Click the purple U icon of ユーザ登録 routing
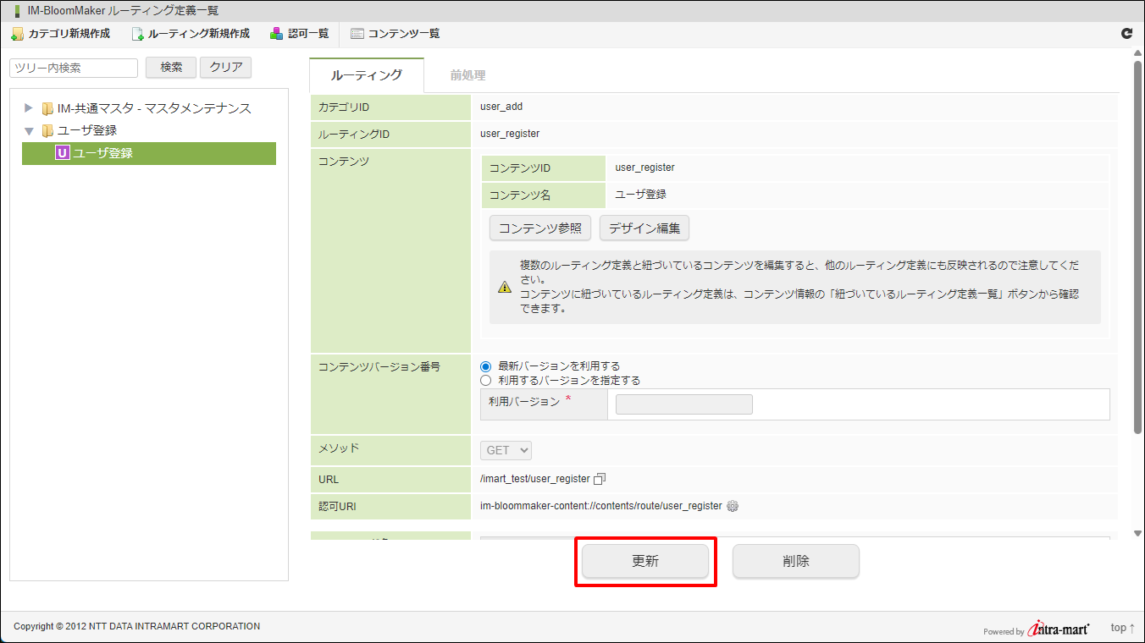1145x643 pixels. pos(62,153)
